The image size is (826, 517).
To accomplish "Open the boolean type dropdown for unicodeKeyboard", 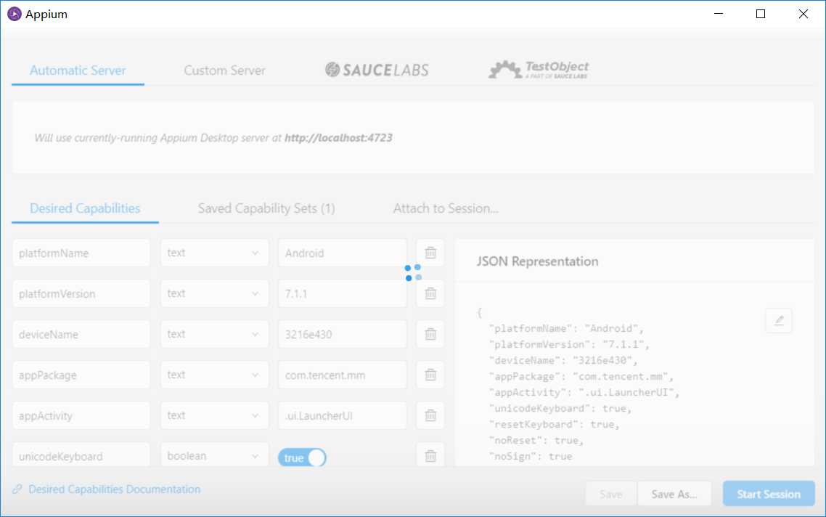I will (x=214, y=456).
